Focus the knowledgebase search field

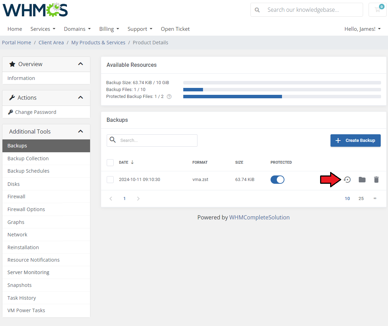point(307,10)
